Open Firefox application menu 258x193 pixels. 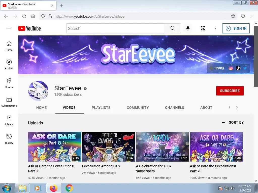click(x=252, y=16)
